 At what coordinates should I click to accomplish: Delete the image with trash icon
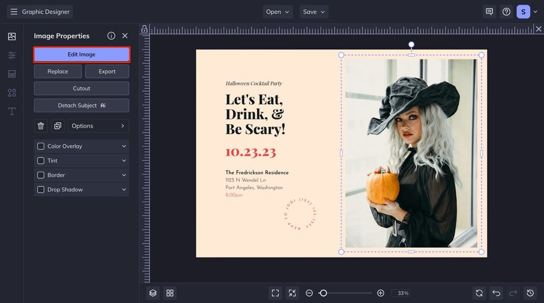[40, 126]
